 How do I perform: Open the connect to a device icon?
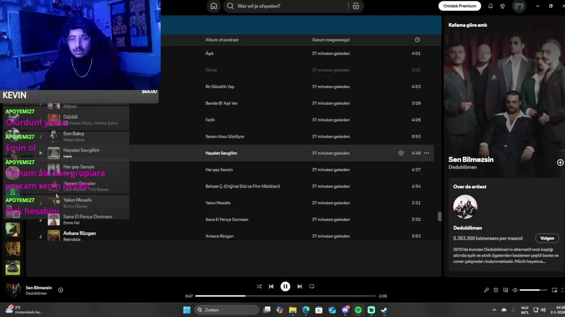(505, 290)
